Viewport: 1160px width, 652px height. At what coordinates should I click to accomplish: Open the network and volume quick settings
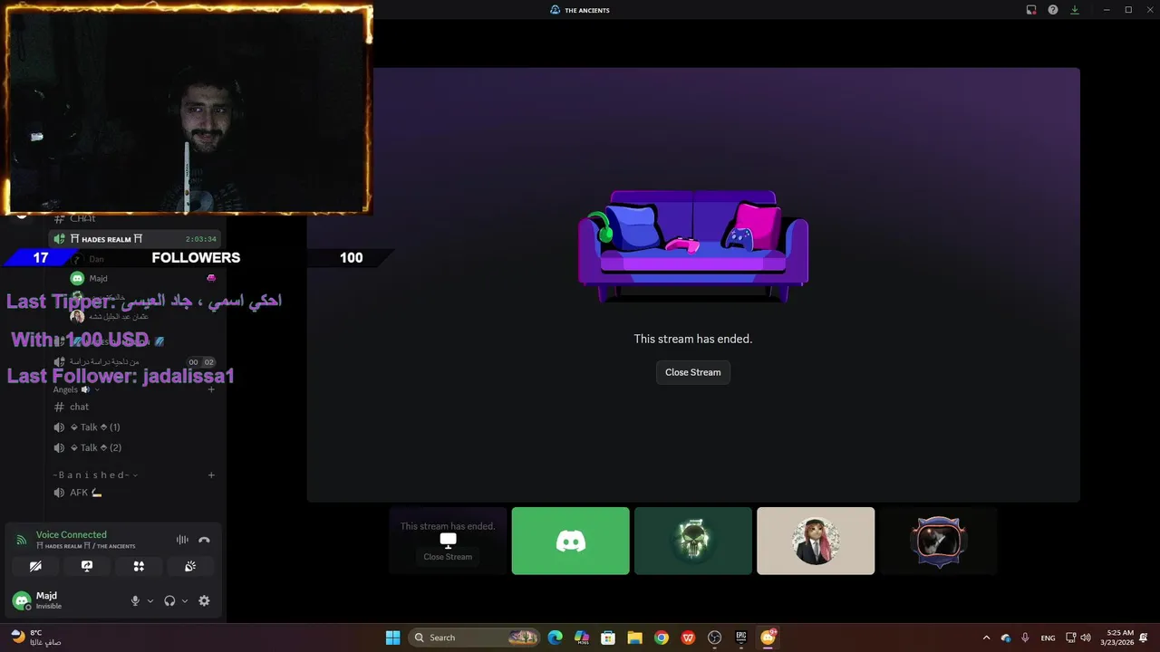[x=1078, y=638]
